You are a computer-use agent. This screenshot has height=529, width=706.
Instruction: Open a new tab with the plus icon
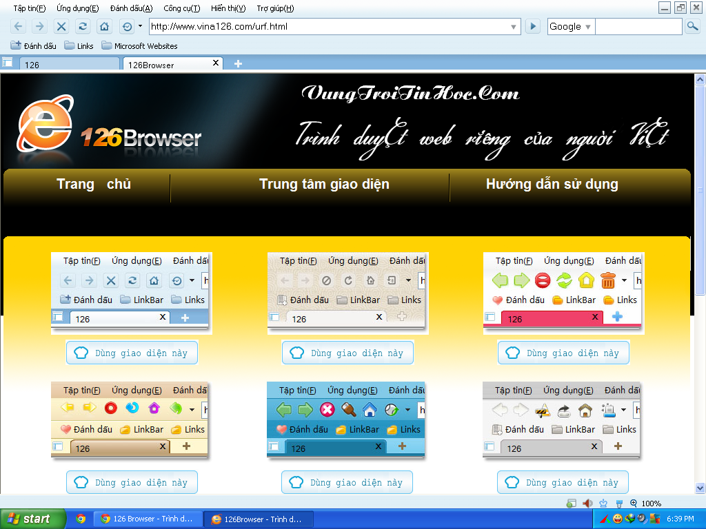[238, 64]
